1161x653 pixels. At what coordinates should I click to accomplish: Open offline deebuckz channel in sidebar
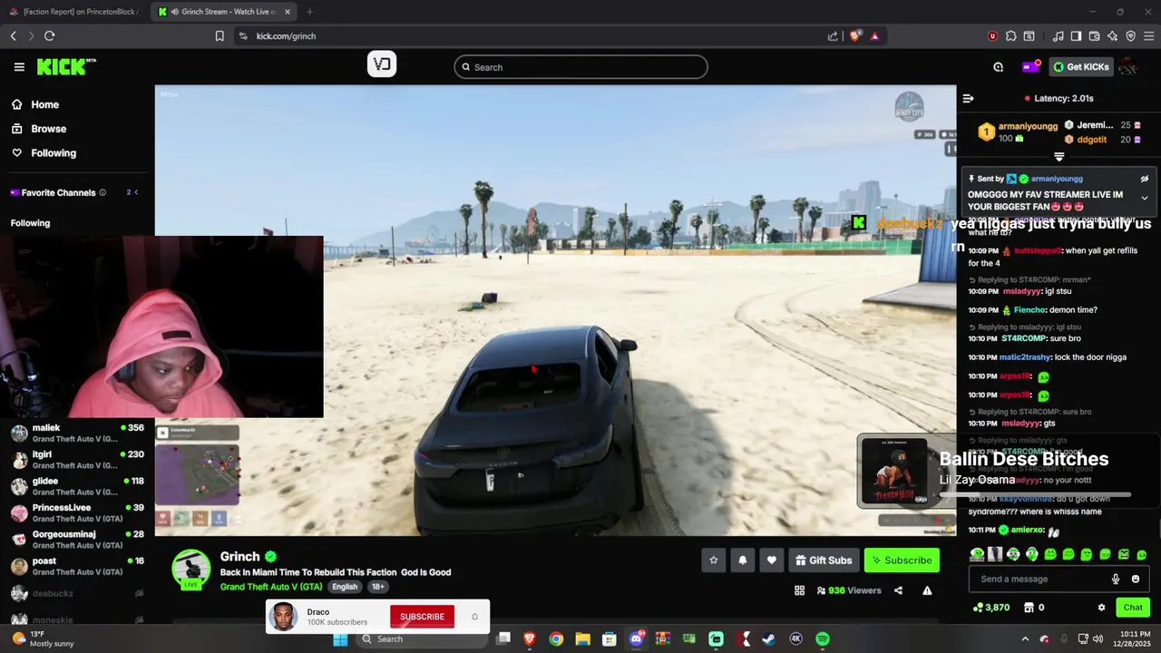click(x=77, y=593)
